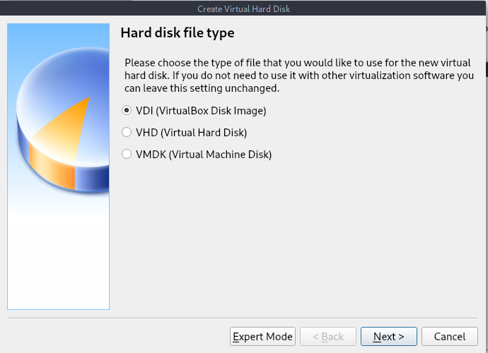Image resolution: width=488 pixels, height=353 pixels.
Task: Choose the 'VirtualBox Disk Image' label text
Action: [211, 111]
